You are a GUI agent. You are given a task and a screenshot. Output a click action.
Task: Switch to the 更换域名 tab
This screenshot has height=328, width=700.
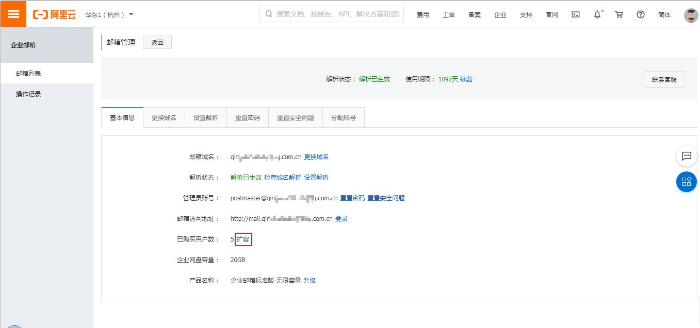click(164, 117)
